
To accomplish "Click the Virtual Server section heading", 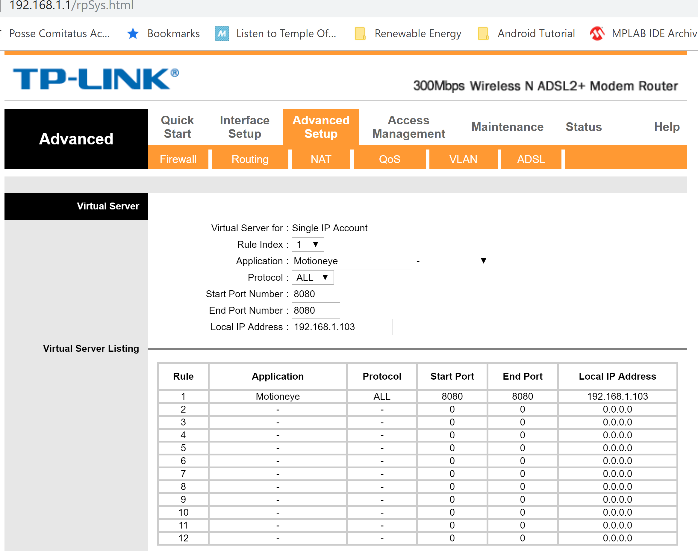I will click(108, 206).
